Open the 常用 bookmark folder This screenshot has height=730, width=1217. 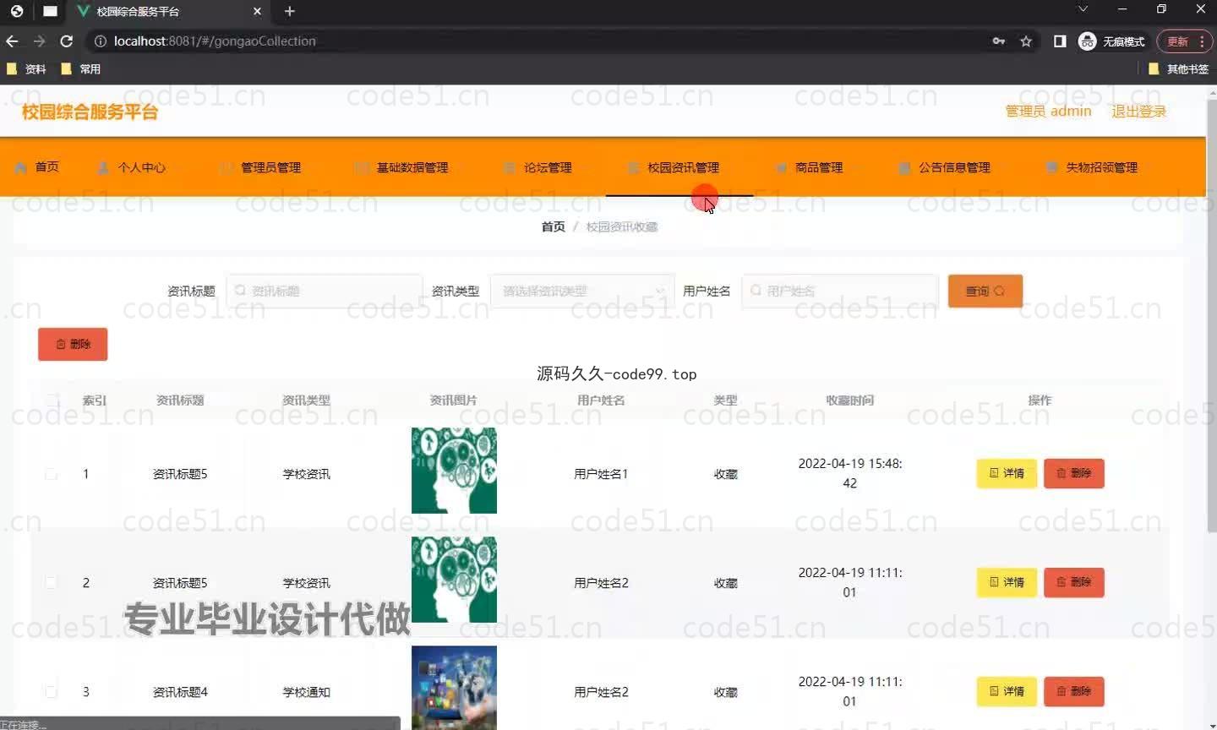[x=81, y=69]
